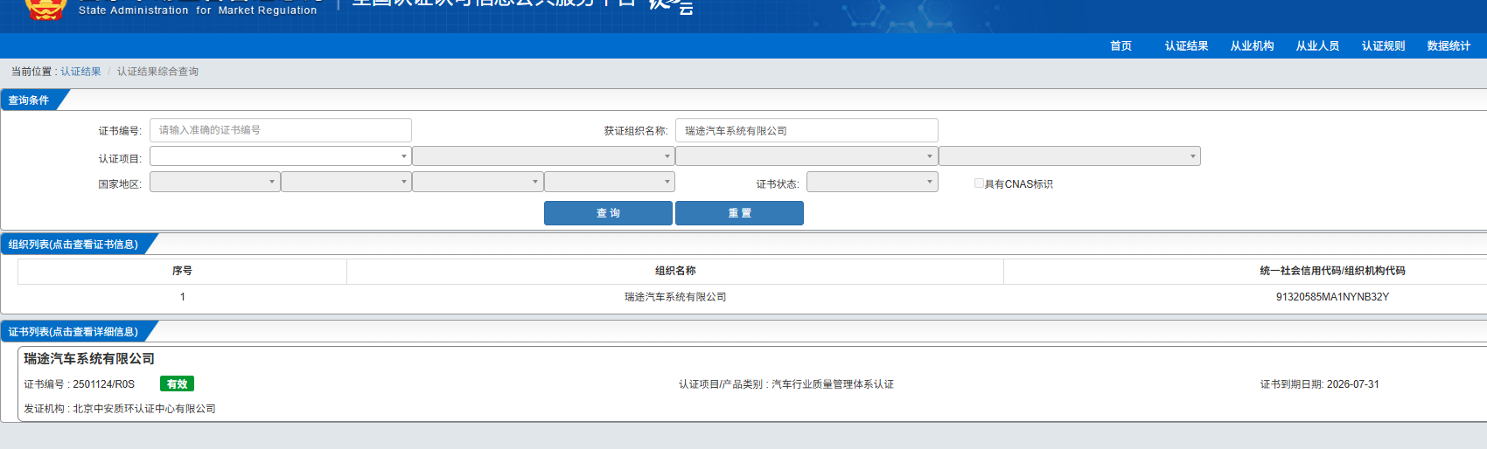Click the 序号 column header

point(182,271)
